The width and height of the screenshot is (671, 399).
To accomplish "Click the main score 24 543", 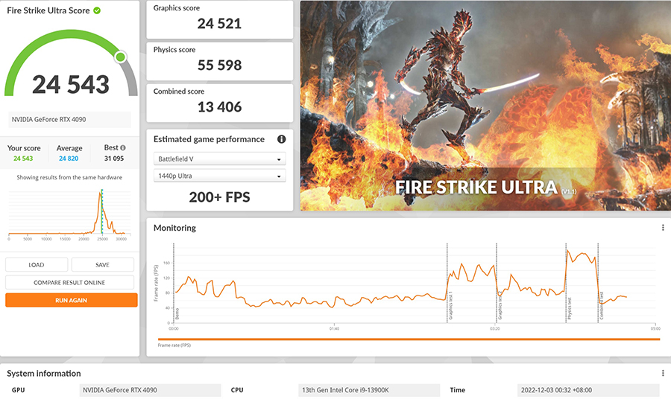I will pyautogui.click(x=71, y=84).
